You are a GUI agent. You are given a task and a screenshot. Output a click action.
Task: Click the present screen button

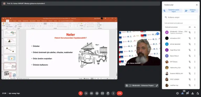(x=102, y=93)
